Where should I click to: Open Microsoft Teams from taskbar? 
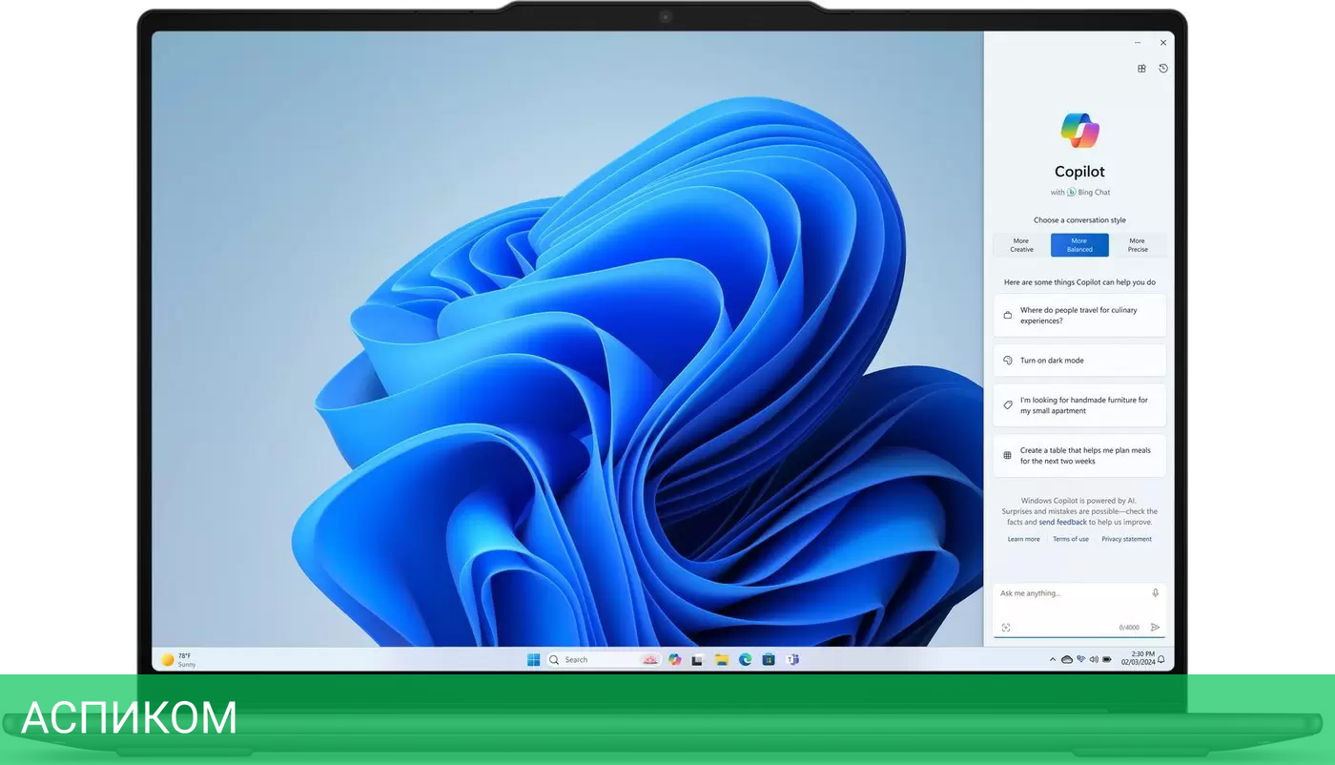pyautogui.click(x=792, y=660)
